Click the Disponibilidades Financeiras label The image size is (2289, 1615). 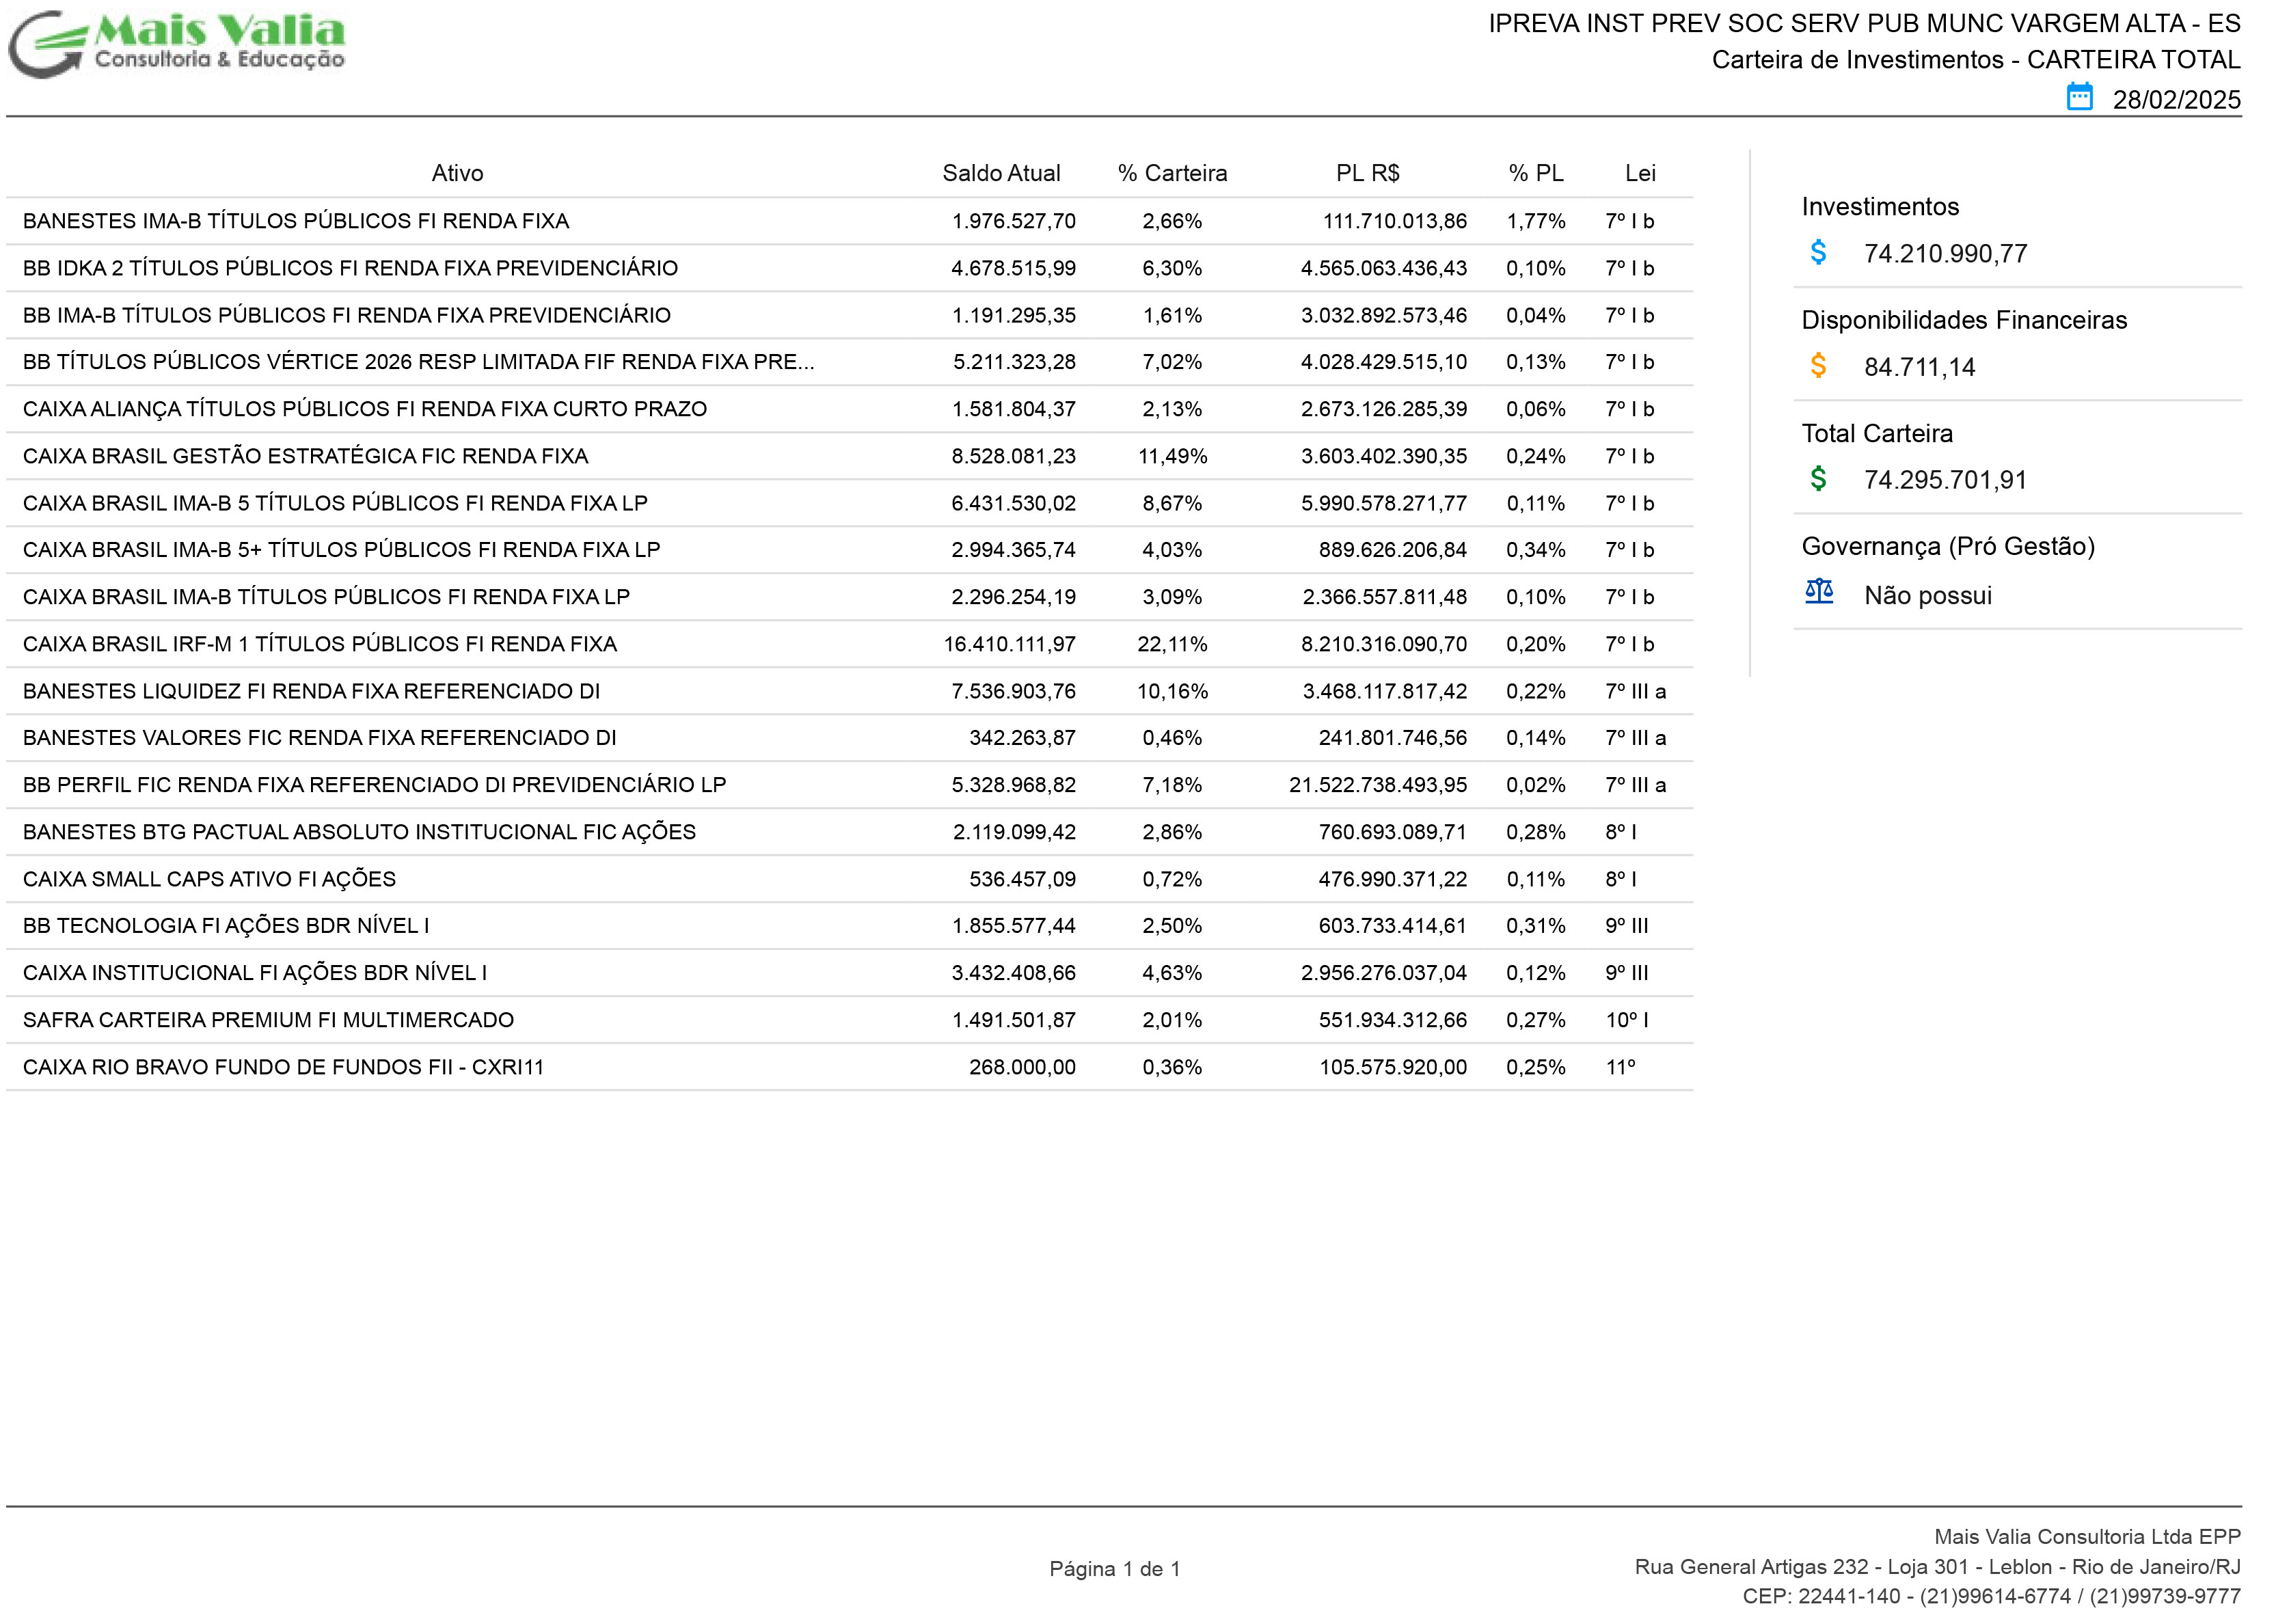1964,320
